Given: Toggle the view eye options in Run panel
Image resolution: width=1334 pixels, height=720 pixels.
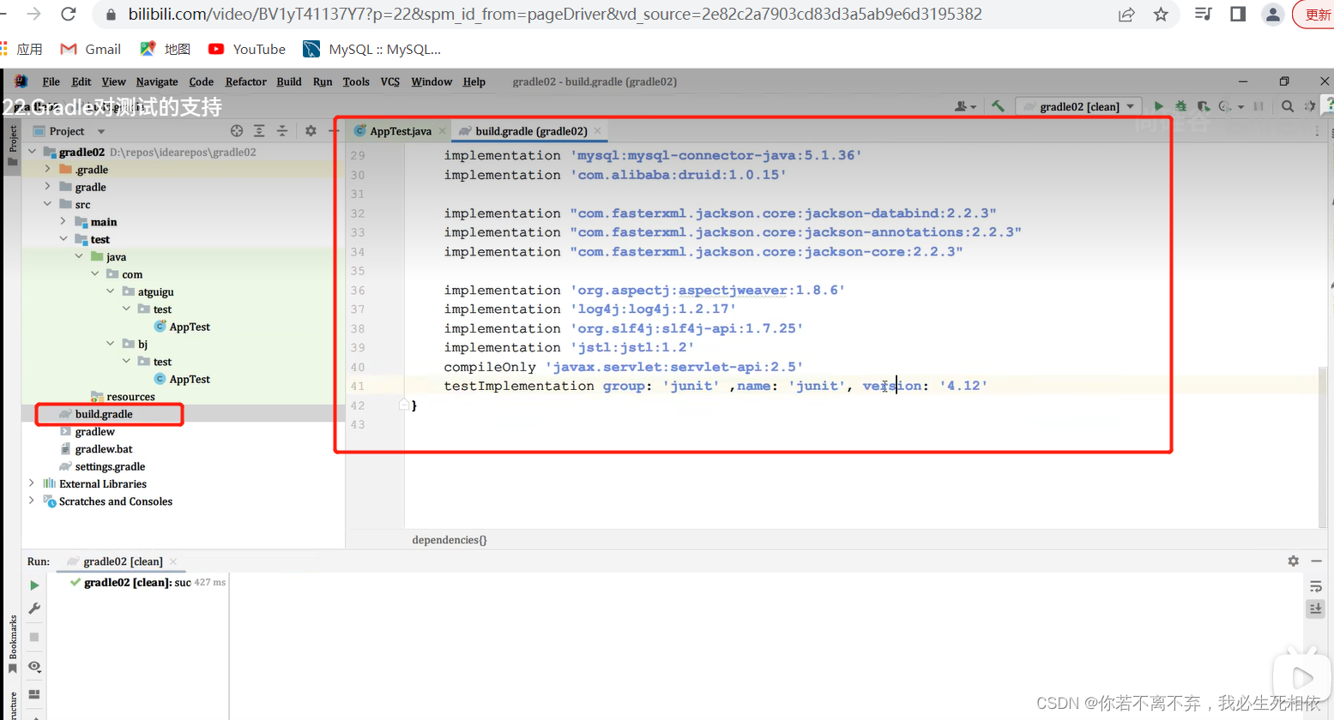Looking at the screenshot, I should 34,666.
